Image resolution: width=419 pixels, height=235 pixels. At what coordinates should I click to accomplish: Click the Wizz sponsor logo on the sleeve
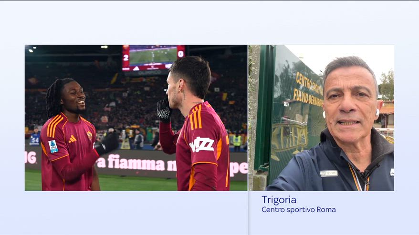(202, 145)
